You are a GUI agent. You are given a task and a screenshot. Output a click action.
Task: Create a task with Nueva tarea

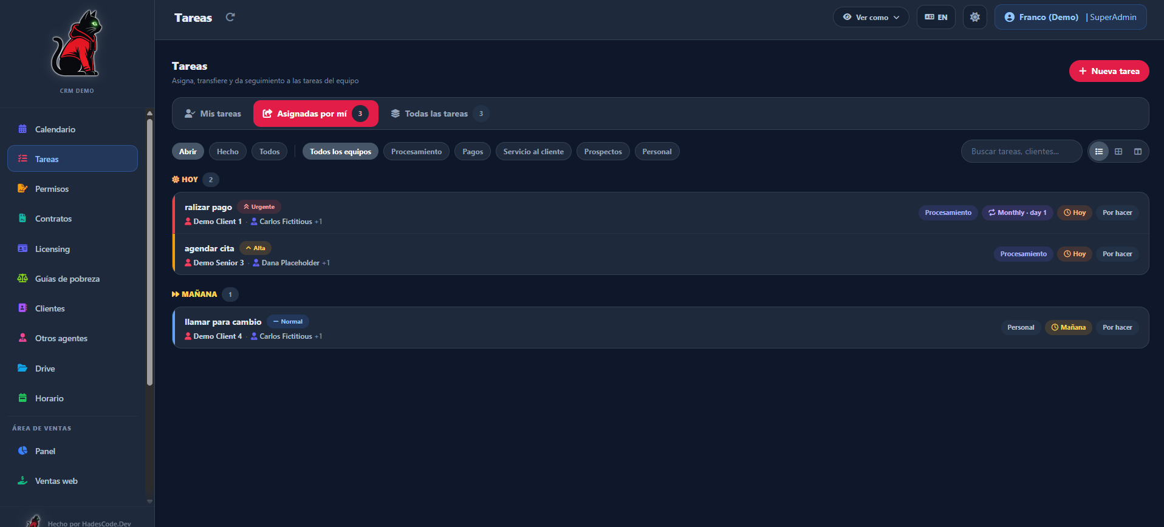coord(1109,71)
